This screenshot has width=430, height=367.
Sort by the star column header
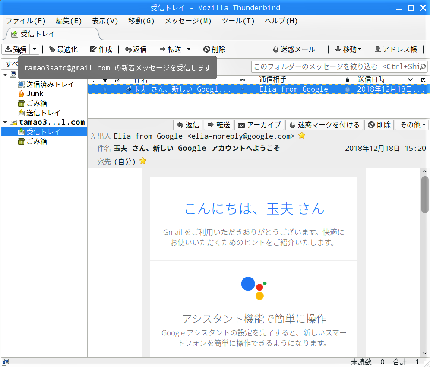tap(105, 80)
